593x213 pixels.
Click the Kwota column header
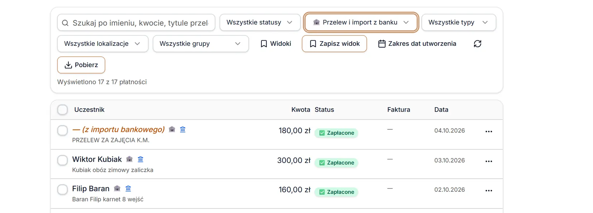(x=301, y=110)
